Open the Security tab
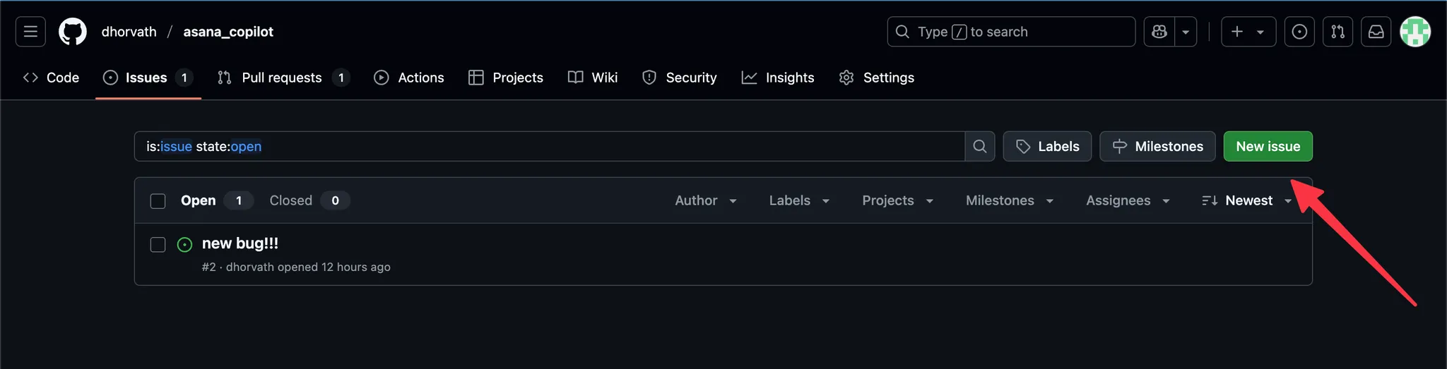This screenshot has width=1447, height=369. (680, 78)
